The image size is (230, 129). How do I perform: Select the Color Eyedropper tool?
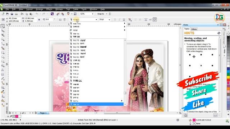3,92
